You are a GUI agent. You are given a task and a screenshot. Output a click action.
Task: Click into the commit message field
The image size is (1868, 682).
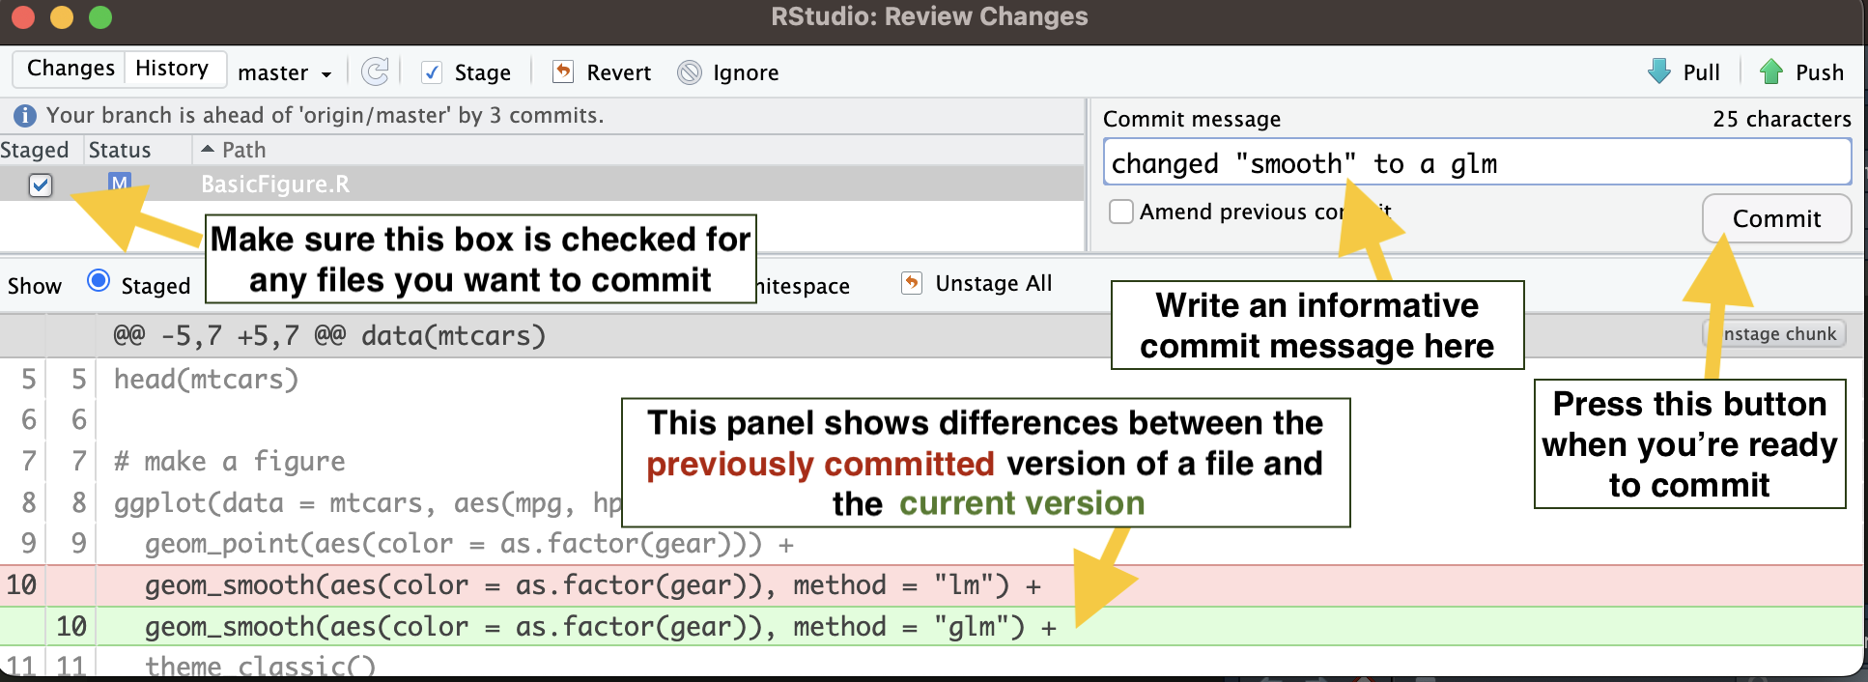1476,163
